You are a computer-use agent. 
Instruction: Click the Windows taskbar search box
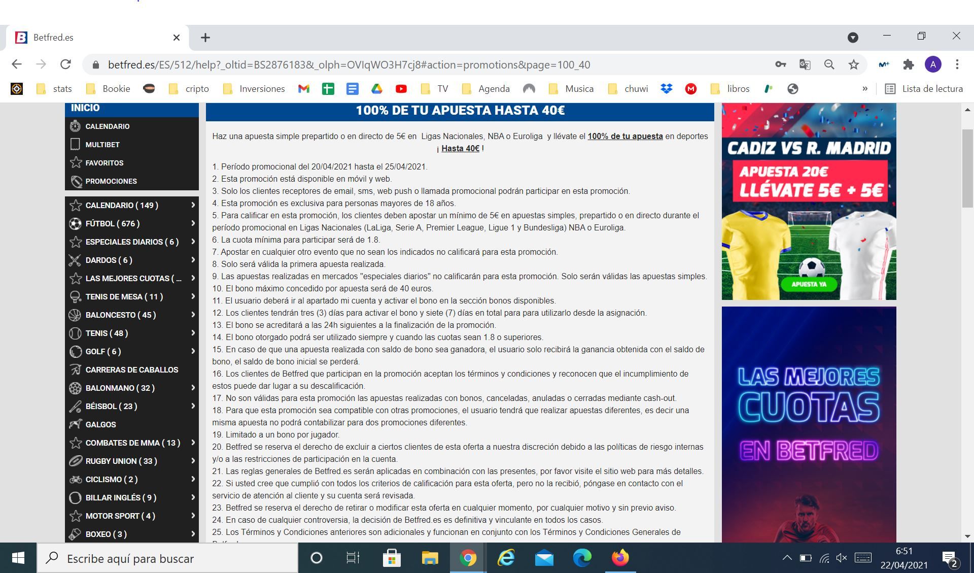(x=167, y=558)
